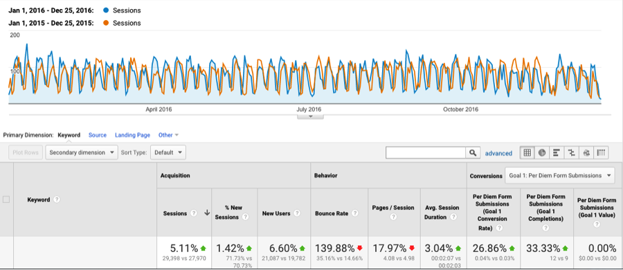Select Source primary dimension
This screenshot has height=270, width=623.
(98, 135)
